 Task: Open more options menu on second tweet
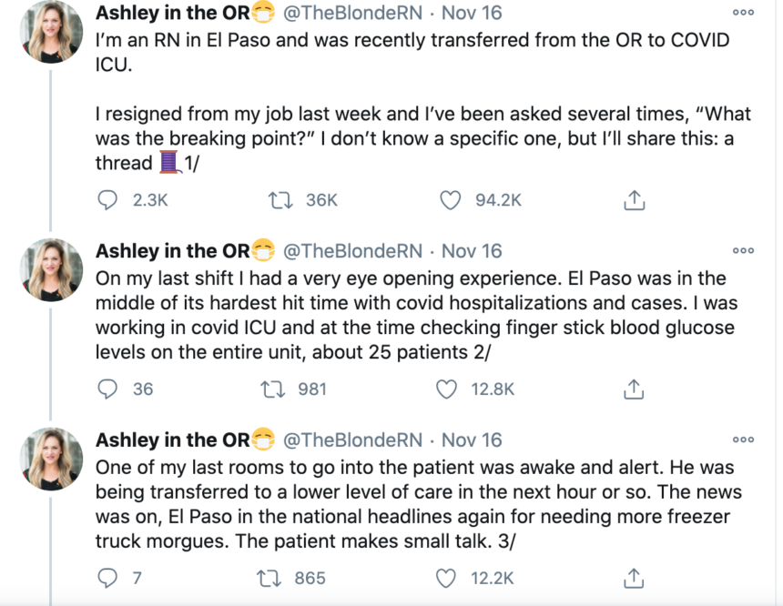tap(743, 251)
